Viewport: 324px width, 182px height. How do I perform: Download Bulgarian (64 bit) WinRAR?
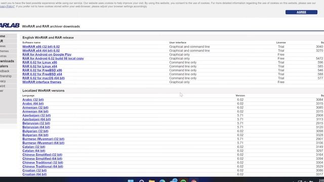pos(35,135)
